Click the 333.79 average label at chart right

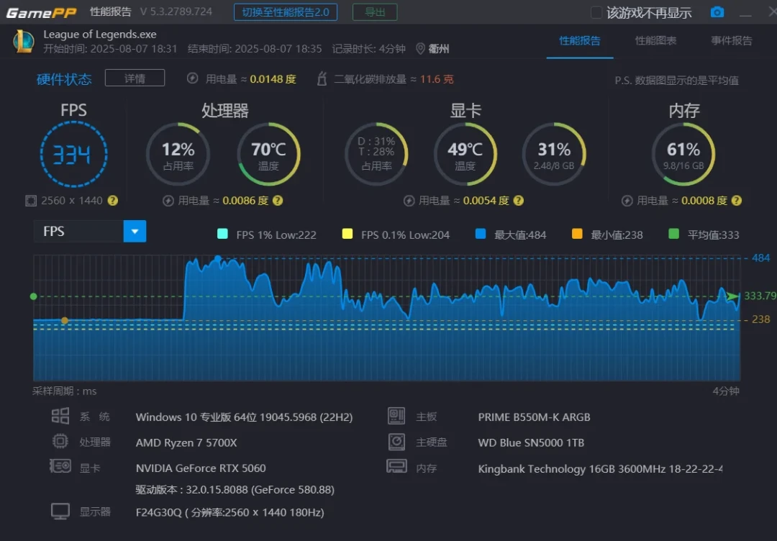760,296
